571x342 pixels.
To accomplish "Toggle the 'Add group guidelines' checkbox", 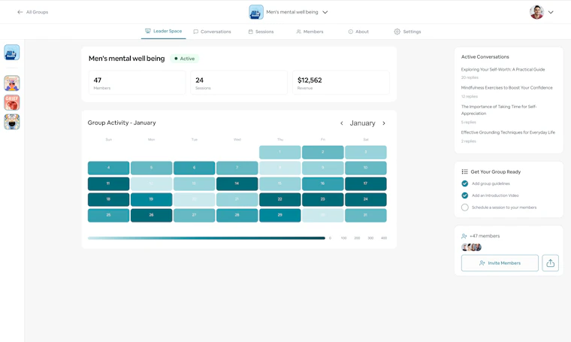I will [464, 183].
